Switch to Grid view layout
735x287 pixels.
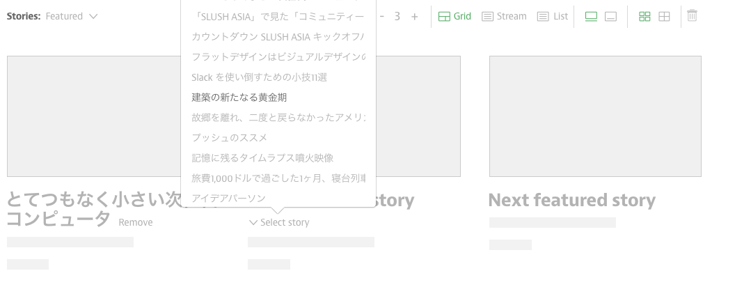[455, 17]
